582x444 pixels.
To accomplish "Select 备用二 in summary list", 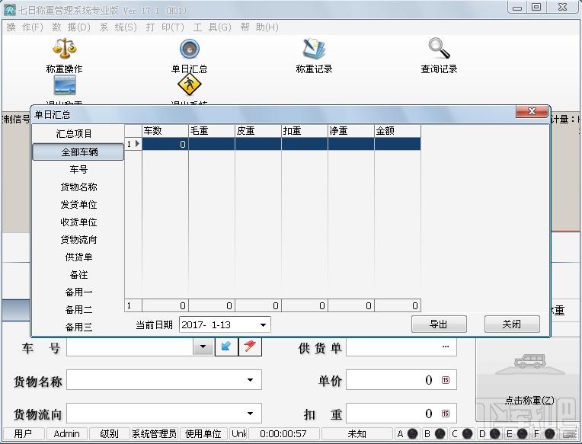I will pos(78,310).
